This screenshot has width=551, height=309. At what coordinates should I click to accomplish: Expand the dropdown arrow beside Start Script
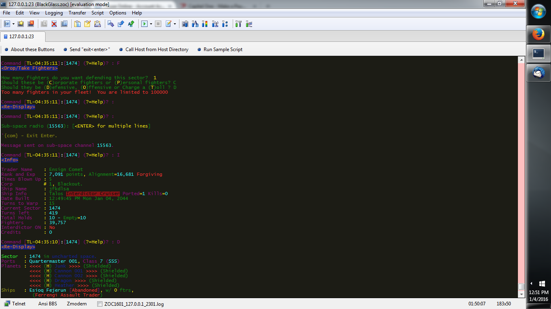pos(151,24)
